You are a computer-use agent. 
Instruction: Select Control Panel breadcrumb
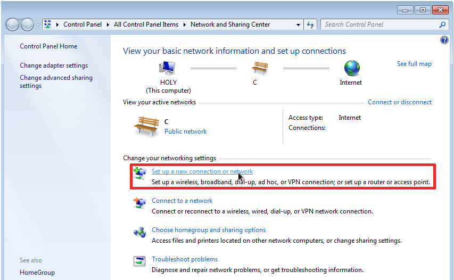click(x=82, y=24)
